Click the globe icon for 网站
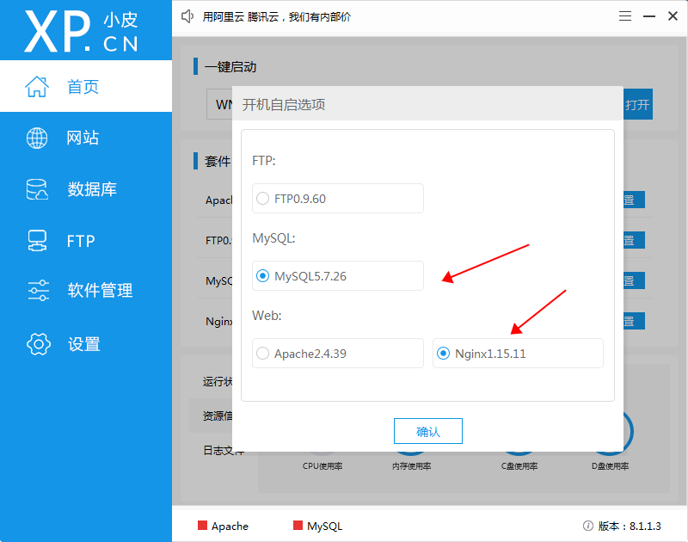 pyautogui.click(x=37, y=139)
